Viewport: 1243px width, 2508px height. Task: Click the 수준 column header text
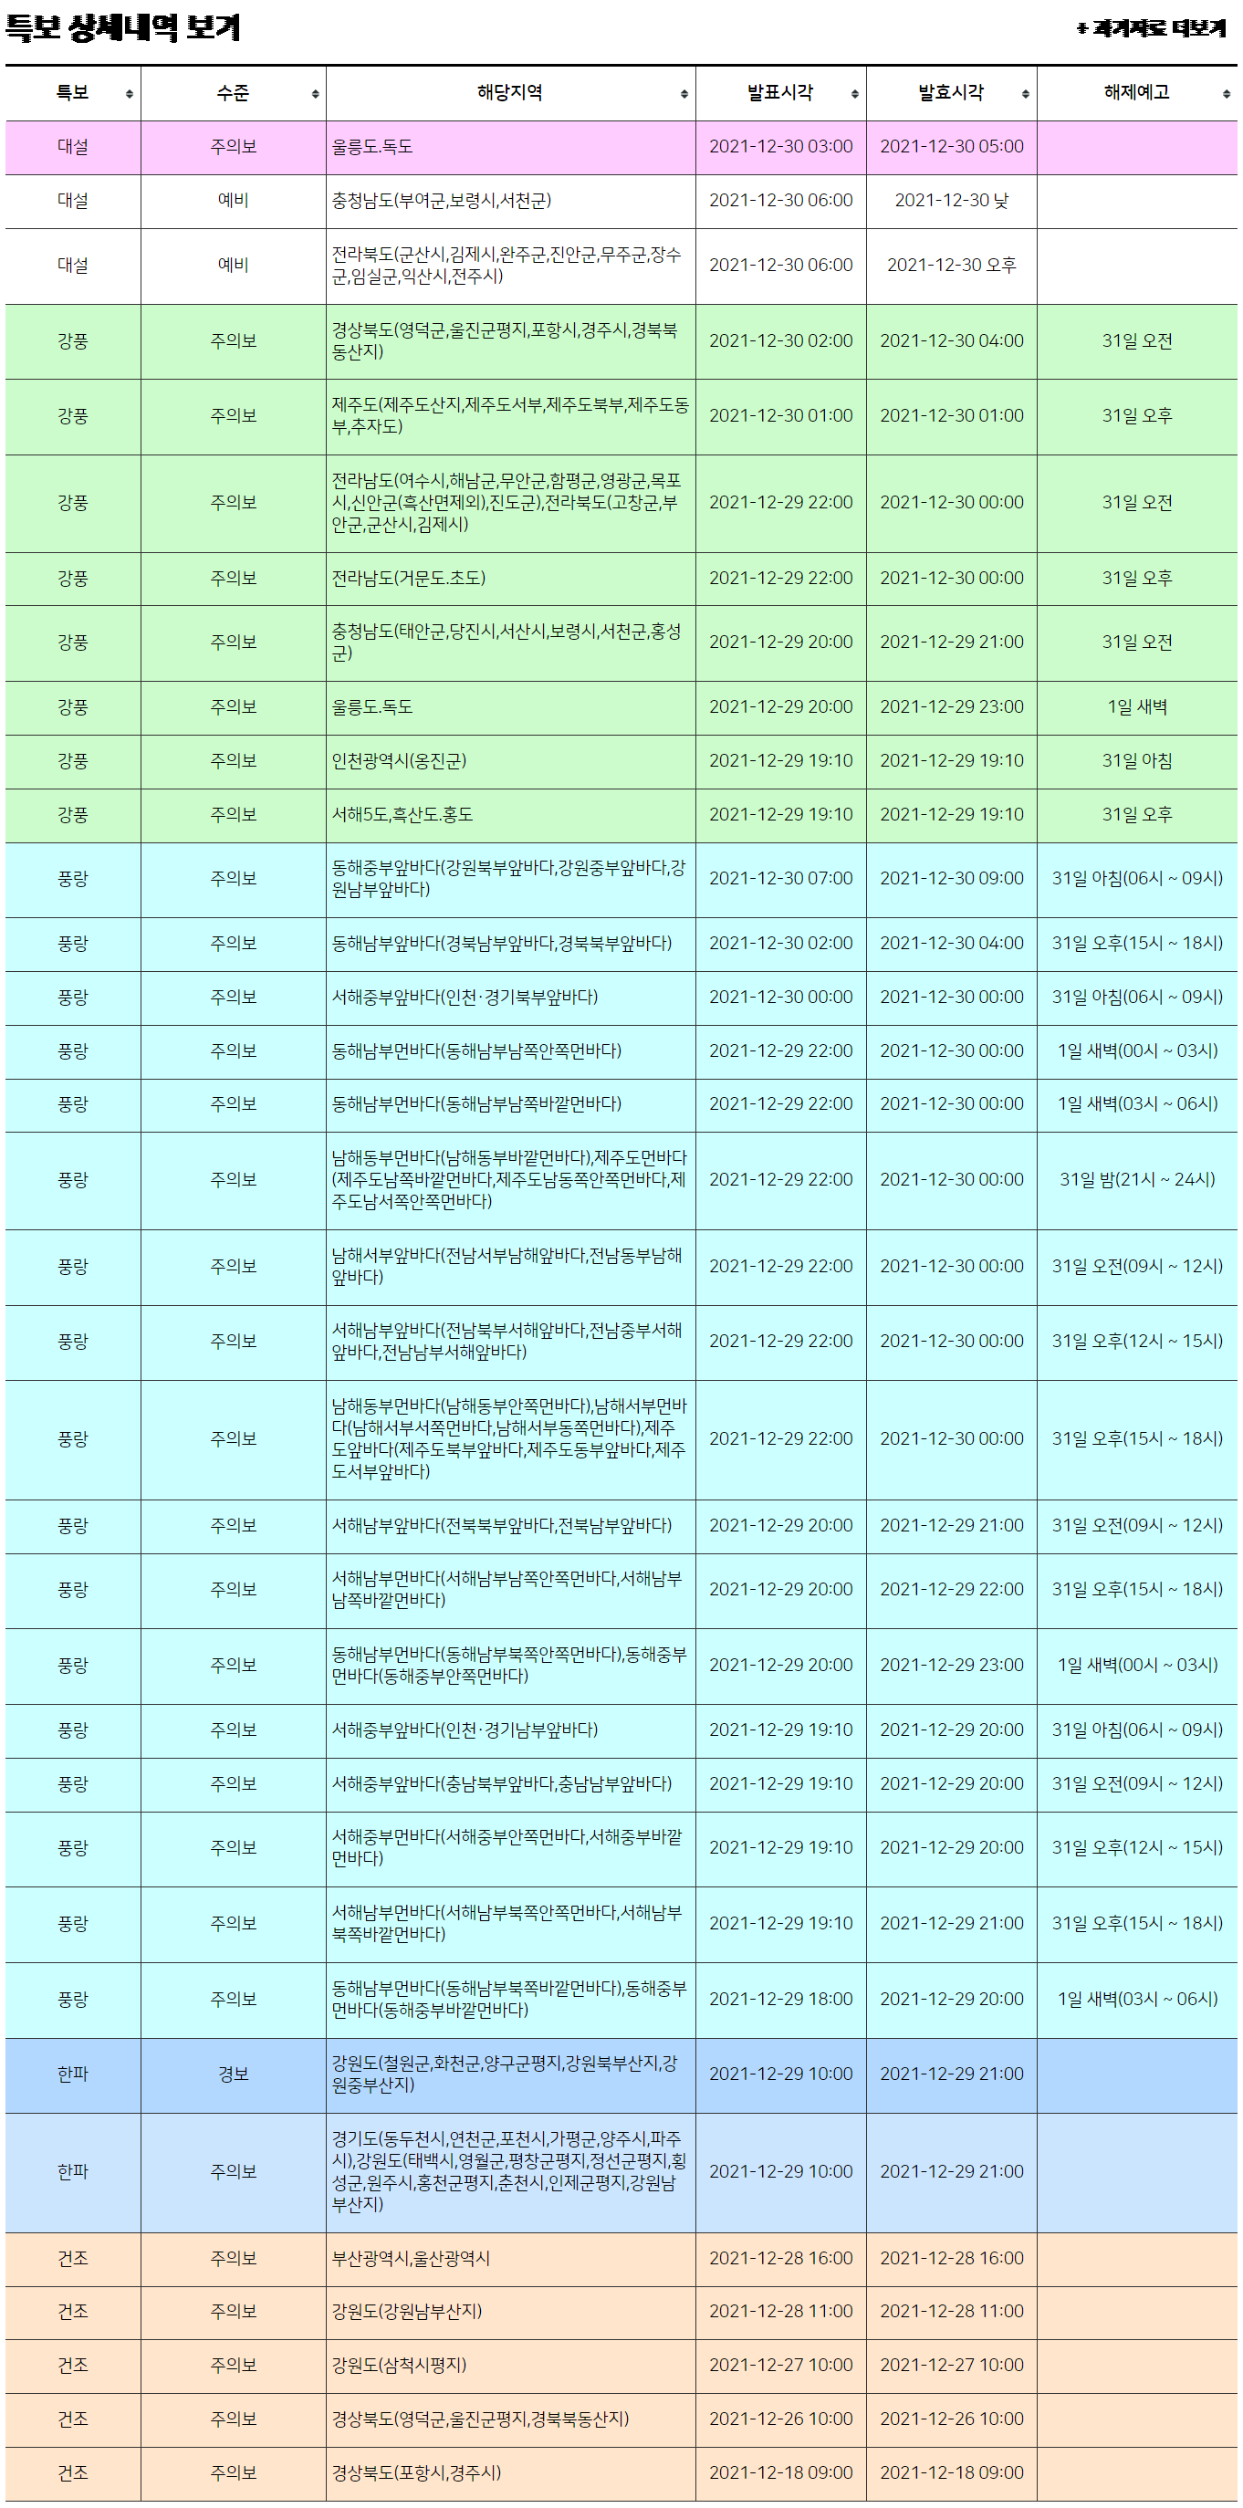(233, 92)
